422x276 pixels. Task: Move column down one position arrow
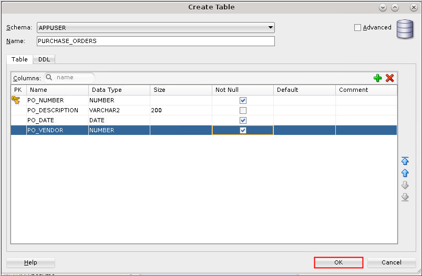[405, 185]
